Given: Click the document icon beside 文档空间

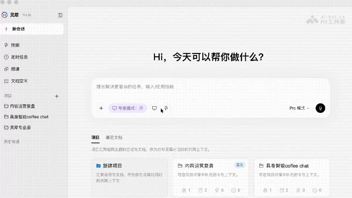Looking at the screenshot, I should 6,81.
